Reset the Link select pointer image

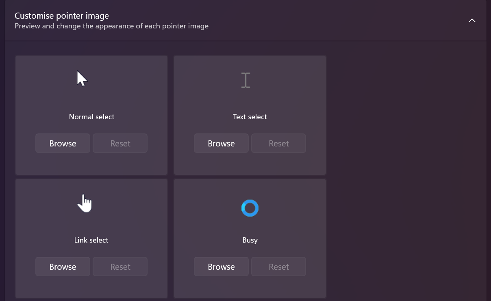point(120,267)
